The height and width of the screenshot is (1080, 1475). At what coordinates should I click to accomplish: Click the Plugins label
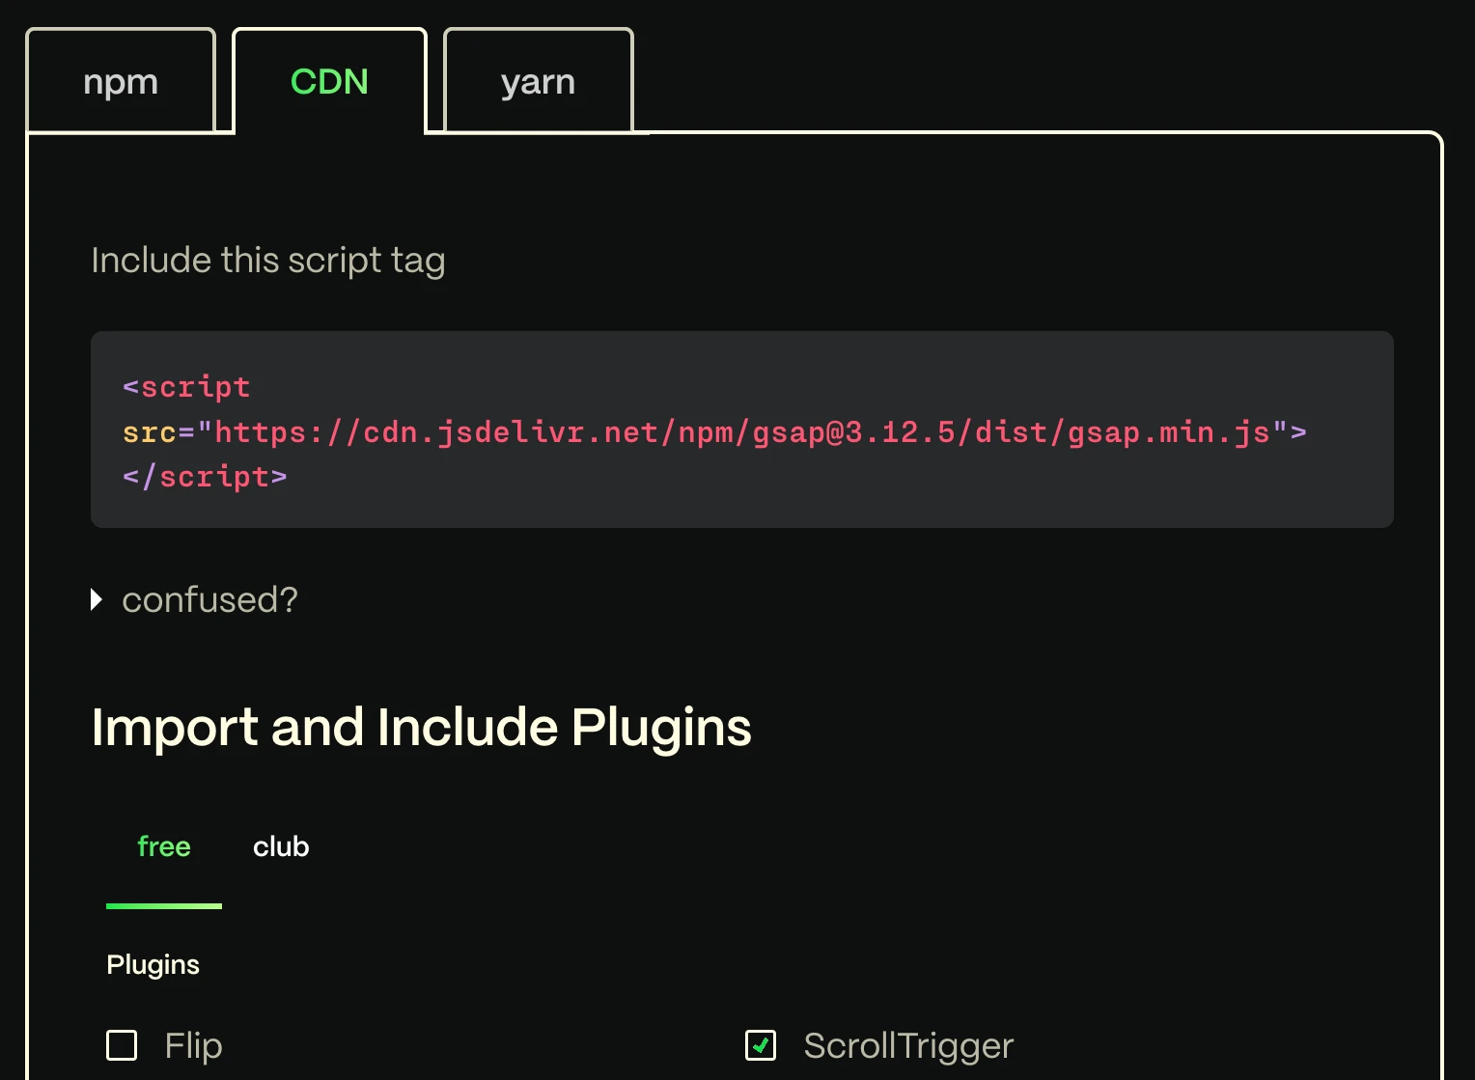pos(153,964)
